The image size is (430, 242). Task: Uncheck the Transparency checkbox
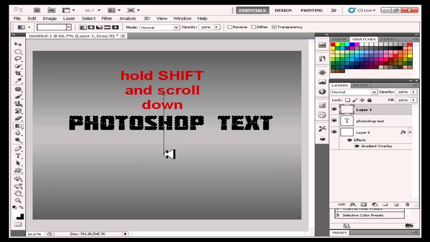274,27
